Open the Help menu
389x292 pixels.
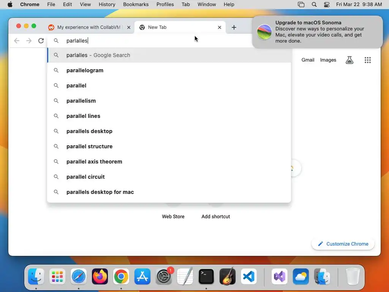(x=229, y=5)
